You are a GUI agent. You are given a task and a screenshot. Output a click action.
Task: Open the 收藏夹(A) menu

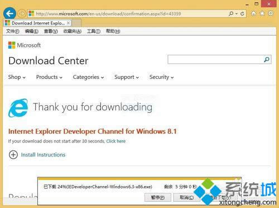(73, 31)
